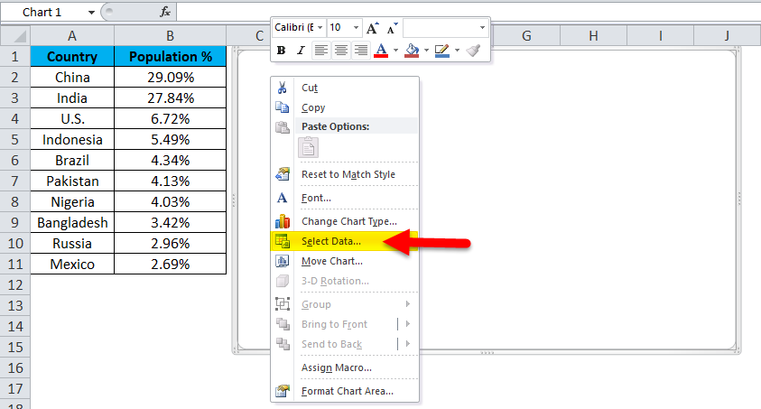761x409 pixels.
Task: Click the Reset to Match Style icon
Action: click(282, 173)
